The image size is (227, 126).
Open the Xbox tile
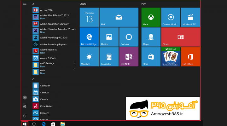151,17
